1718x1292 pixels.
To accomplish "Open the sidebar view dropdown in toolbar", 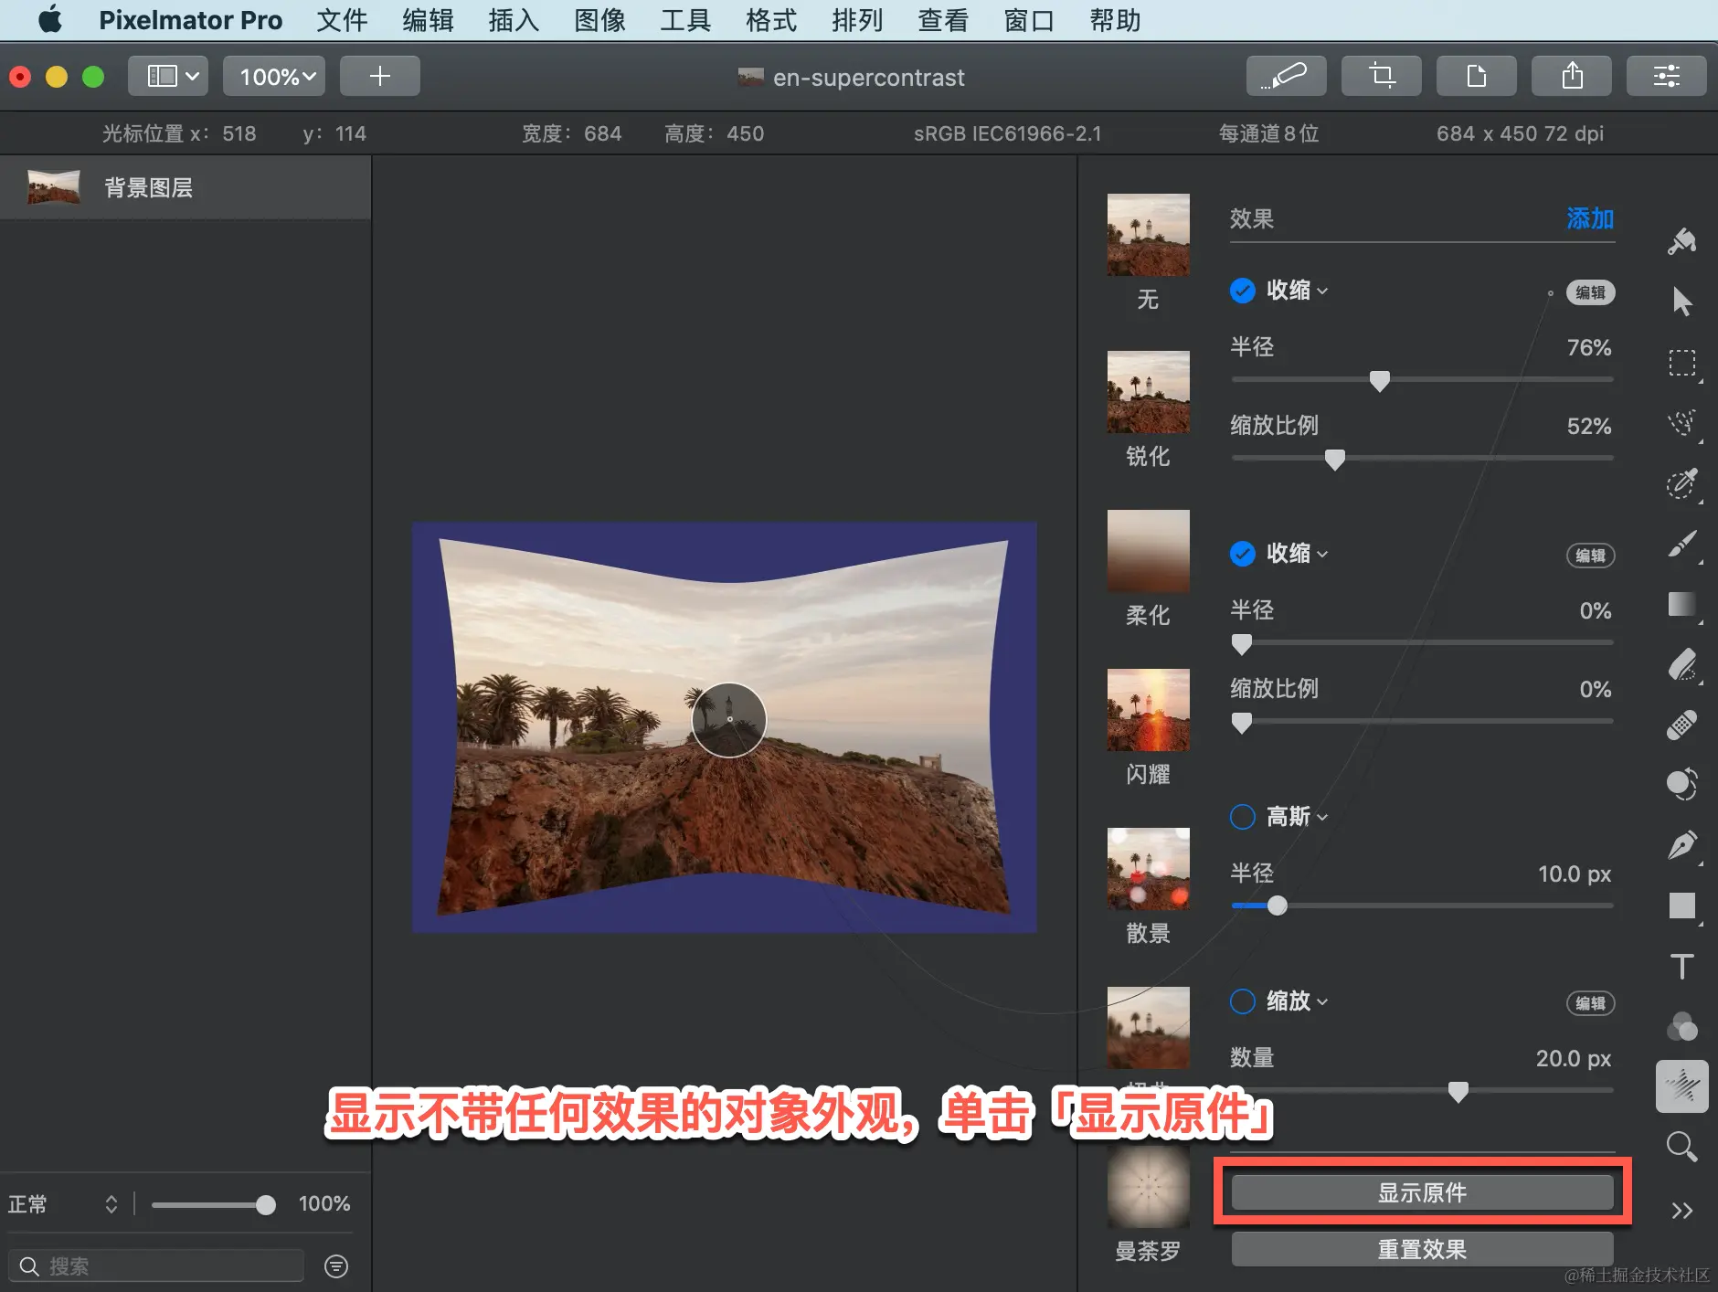I will 168,76.
